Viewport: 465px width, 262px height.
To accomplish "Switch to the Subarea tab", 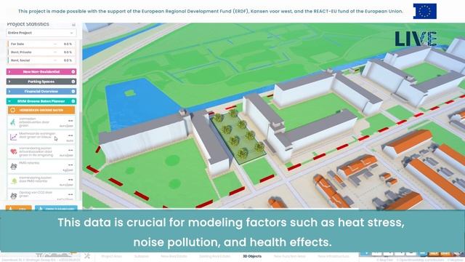I will tap(142, 256).
